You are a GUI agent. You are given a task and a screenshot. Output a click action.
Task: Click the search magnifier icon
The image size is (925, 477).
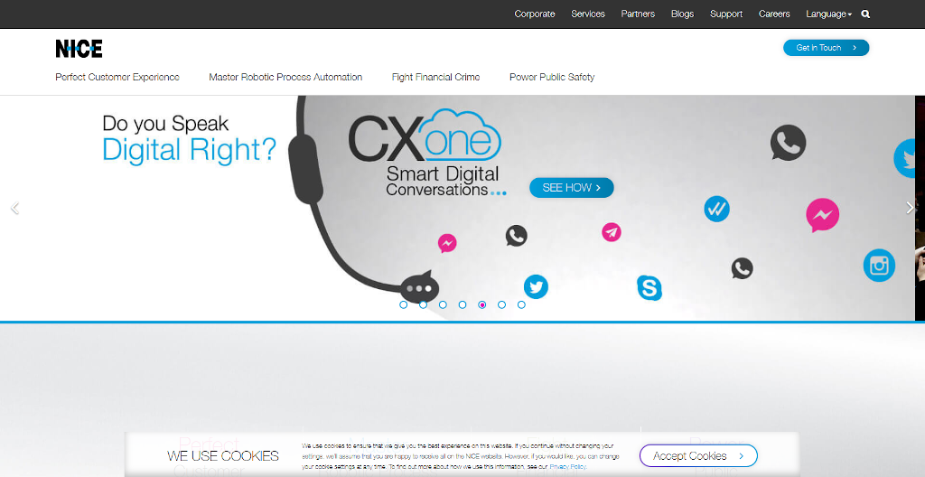coord(865,14)
